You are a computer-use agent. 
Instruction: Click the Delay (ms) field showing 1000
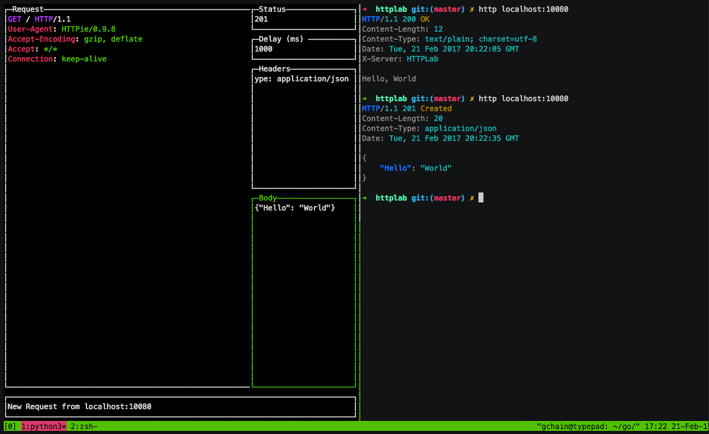304,49
